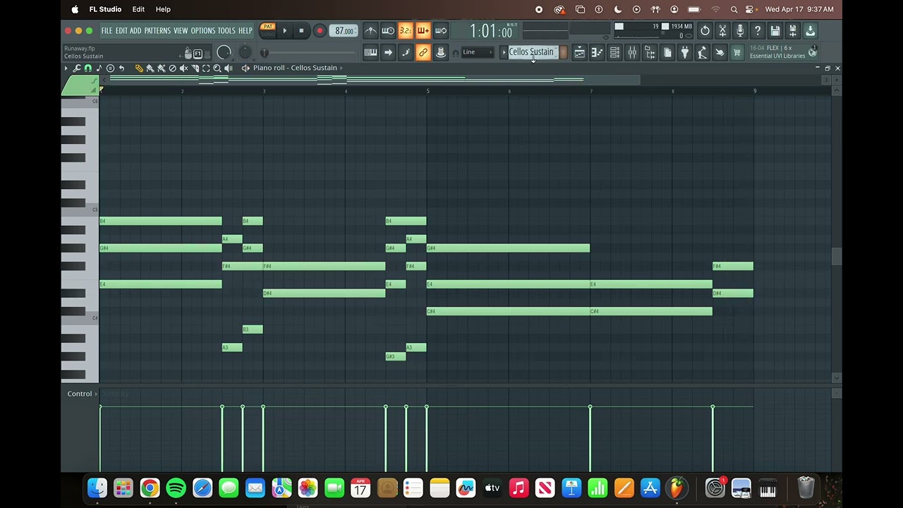Image resolution: width=903 pixels, height=508 pixels.
Task: Toggle the orange overdub/blend recording button
Action: click(423, 30)
